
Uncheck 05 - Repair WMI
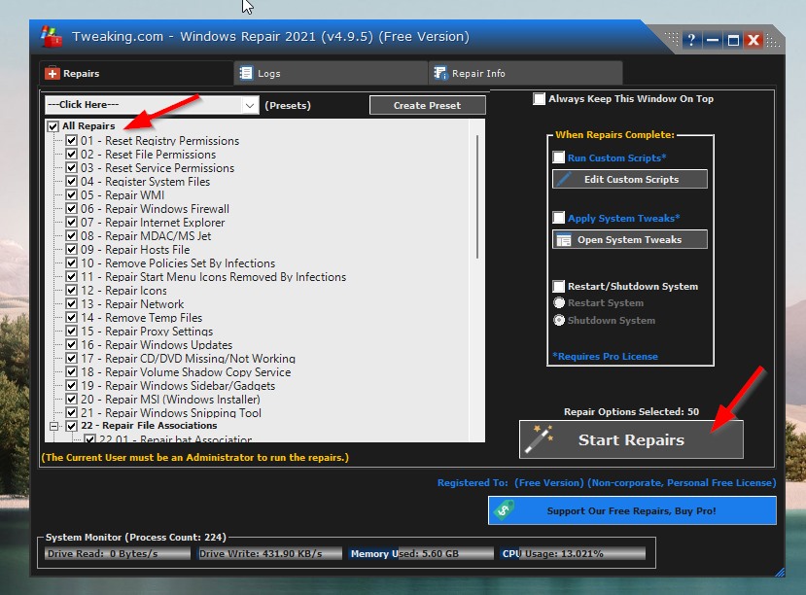pyautogui.click(x=71, y=194)
